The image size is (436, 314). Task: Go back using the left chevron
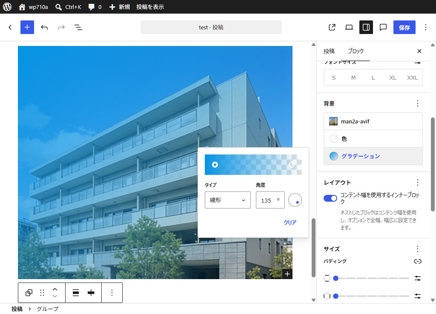pos(10,27)
